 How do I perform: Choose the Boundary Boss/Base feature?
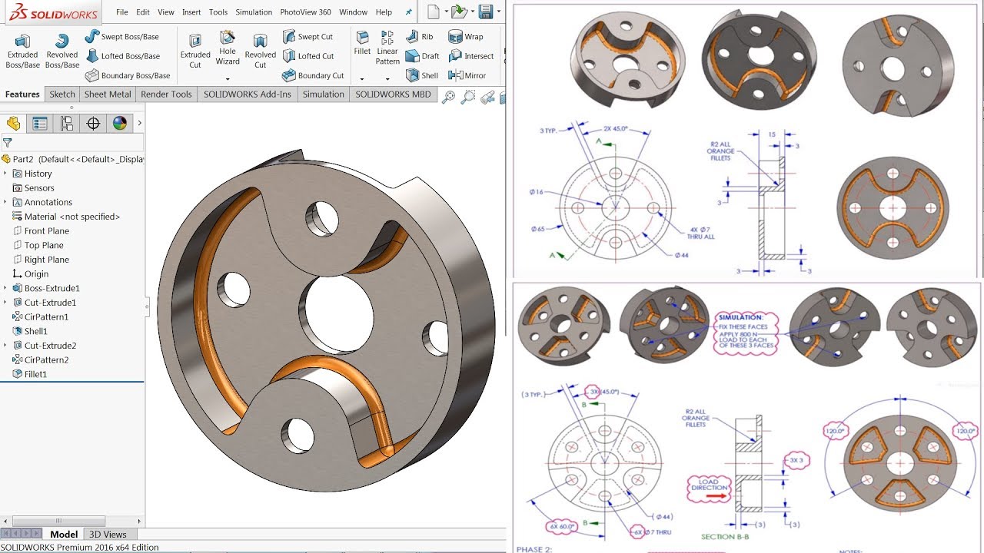pos(127,75)
